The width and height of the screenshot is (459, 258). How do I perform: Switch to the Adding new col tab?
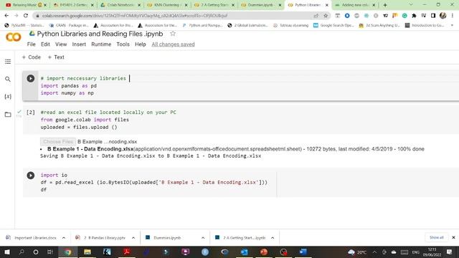pyautogui.click(x=354, y=5)
